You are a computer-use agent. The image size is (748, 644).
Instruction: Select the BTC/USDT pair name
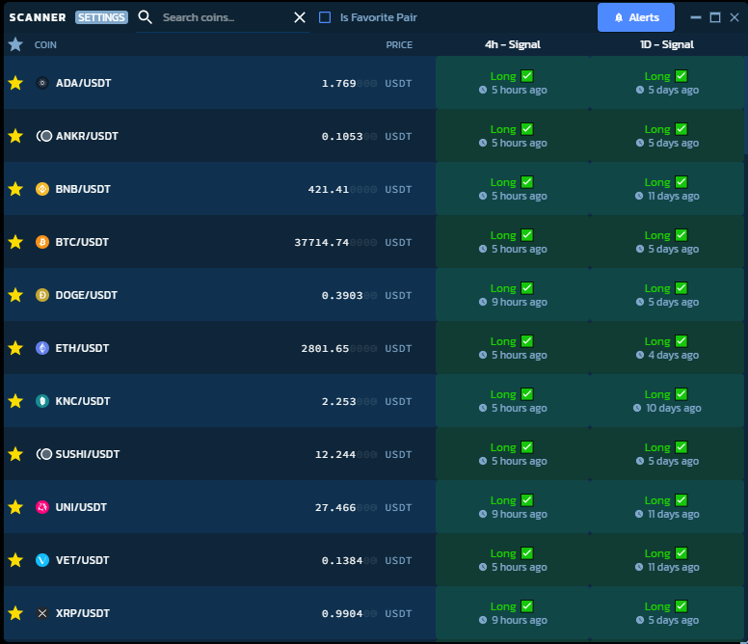coord(82,242)
